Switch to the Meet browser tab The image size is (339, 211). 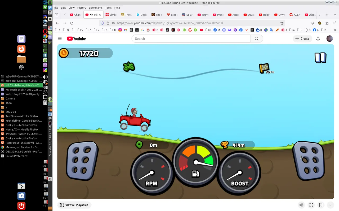tap(172, 15)
